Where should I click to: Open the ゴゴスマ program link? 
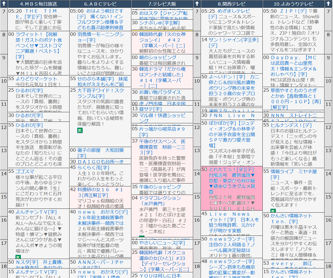point(25,171)
